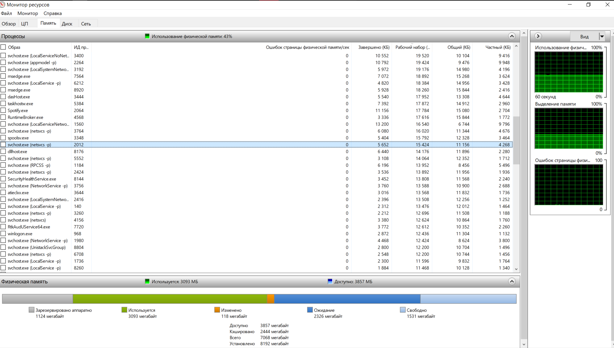
Task: Switch to the Обзор tab
Action: tap(9, 24)
